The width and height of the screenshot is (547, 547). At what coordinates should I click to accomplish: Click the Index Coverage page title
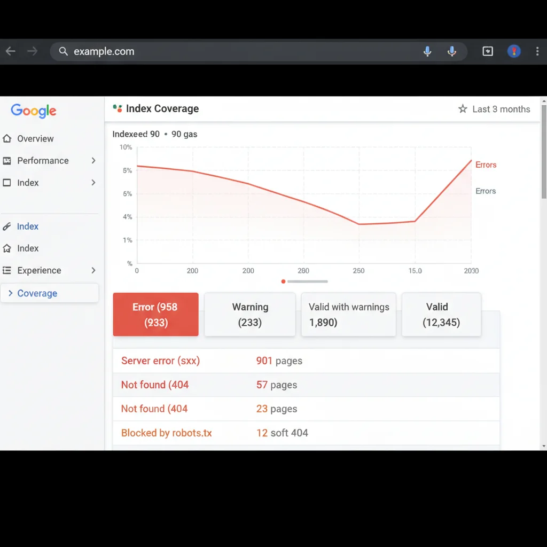point(162,108)
